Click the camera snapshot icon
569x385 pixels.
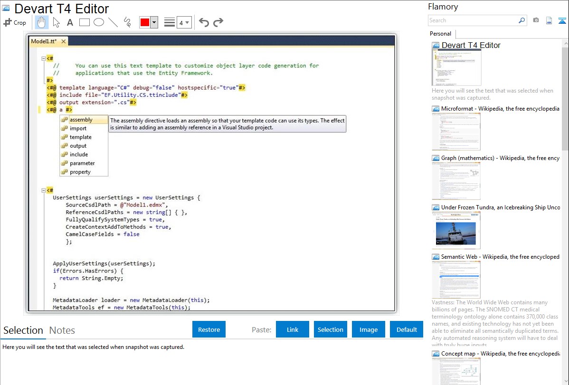(x=536, y=20)
